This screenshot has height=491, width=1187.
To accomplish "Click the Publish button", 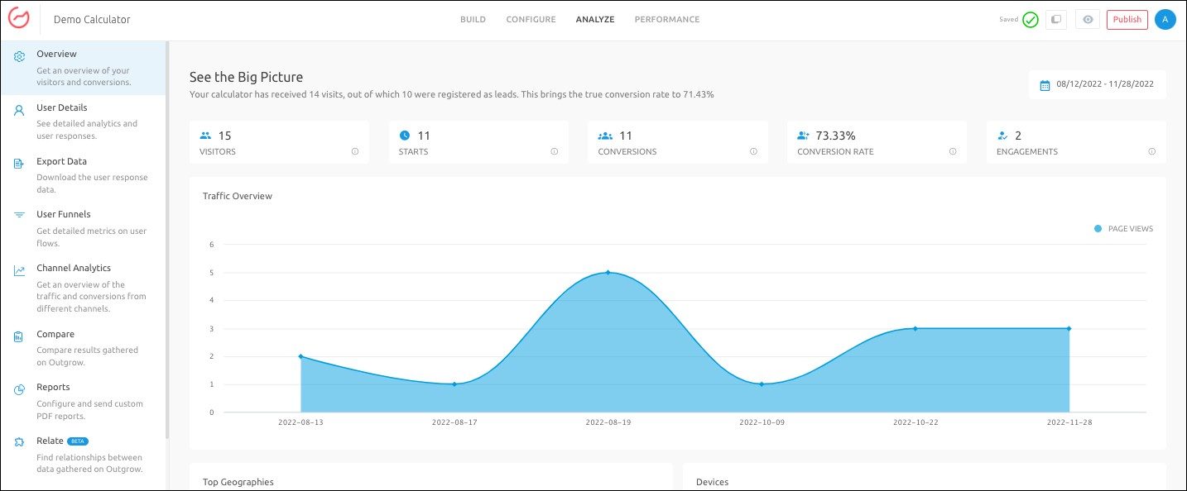I will [x=1127, y=20].
